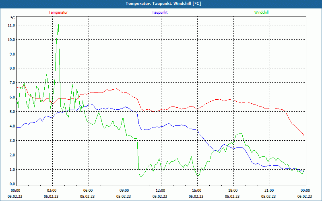Pick the 18:00 time axis label
The image size is (322, 201).
(233, 191)
